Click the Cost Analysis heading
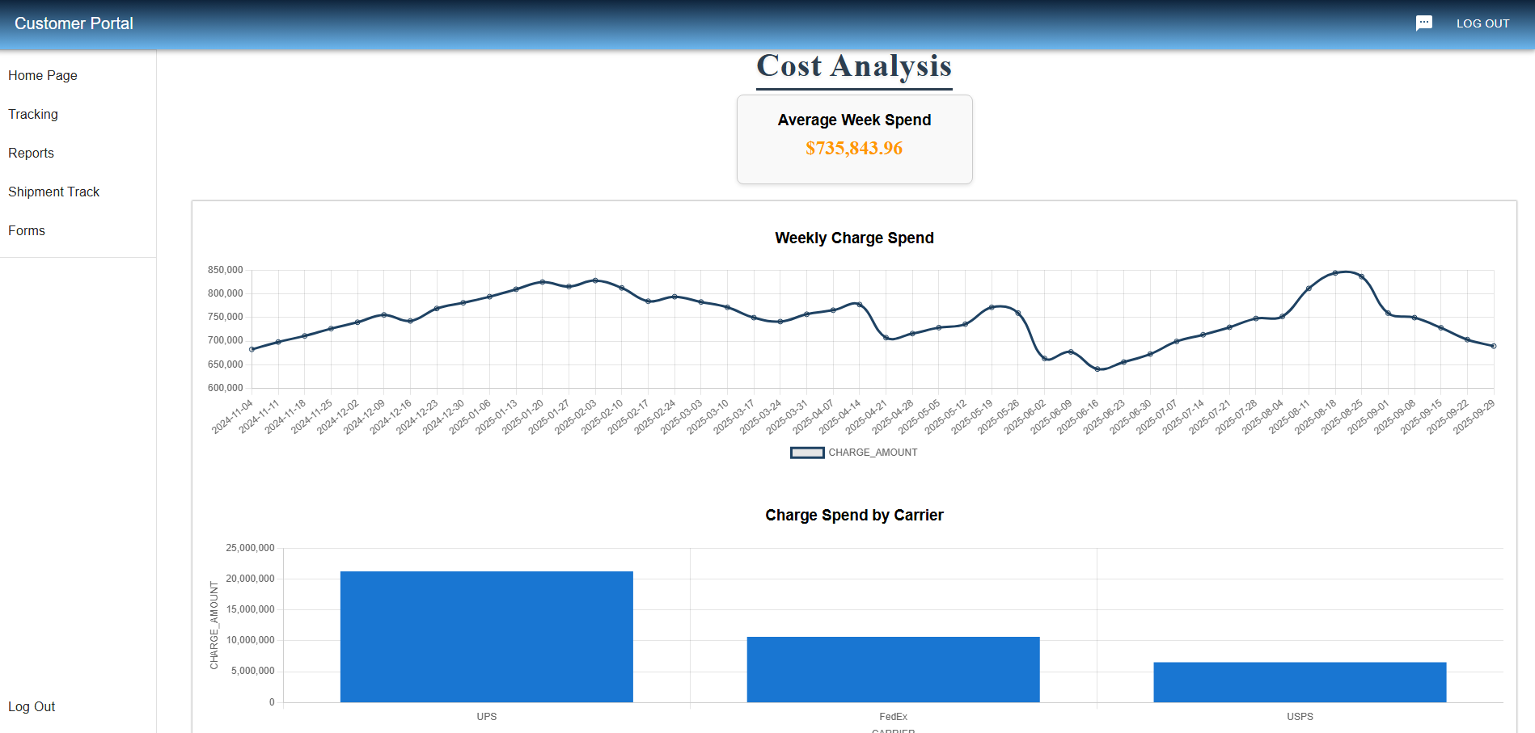1535x733 pixels. click(854, 66)
